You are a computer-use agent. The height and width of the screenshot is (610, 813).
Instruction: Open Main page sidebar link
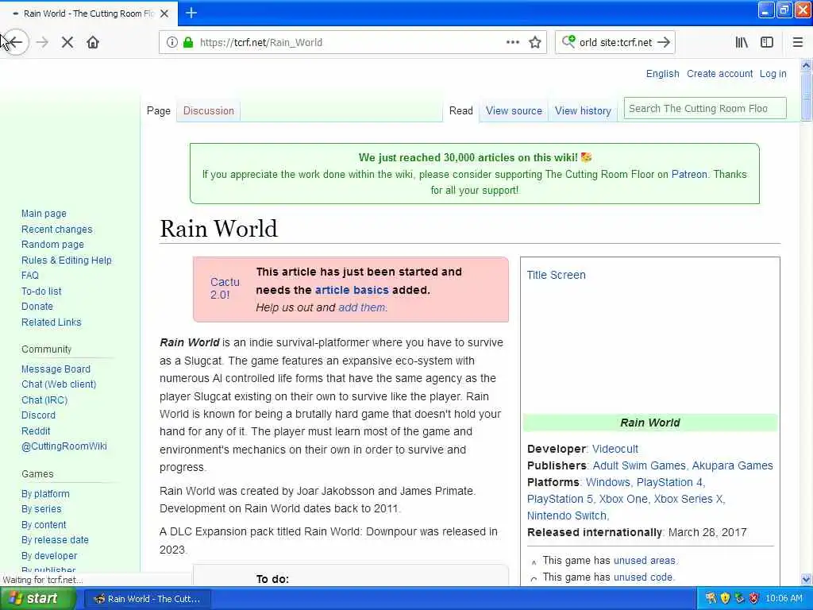(44, 213)
